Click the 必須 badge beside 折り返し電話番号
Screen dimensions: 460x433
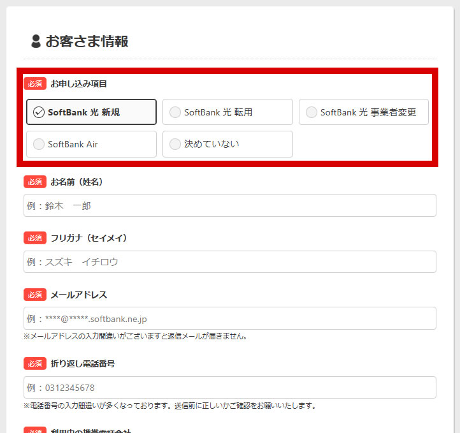click(x=35, y=363)
